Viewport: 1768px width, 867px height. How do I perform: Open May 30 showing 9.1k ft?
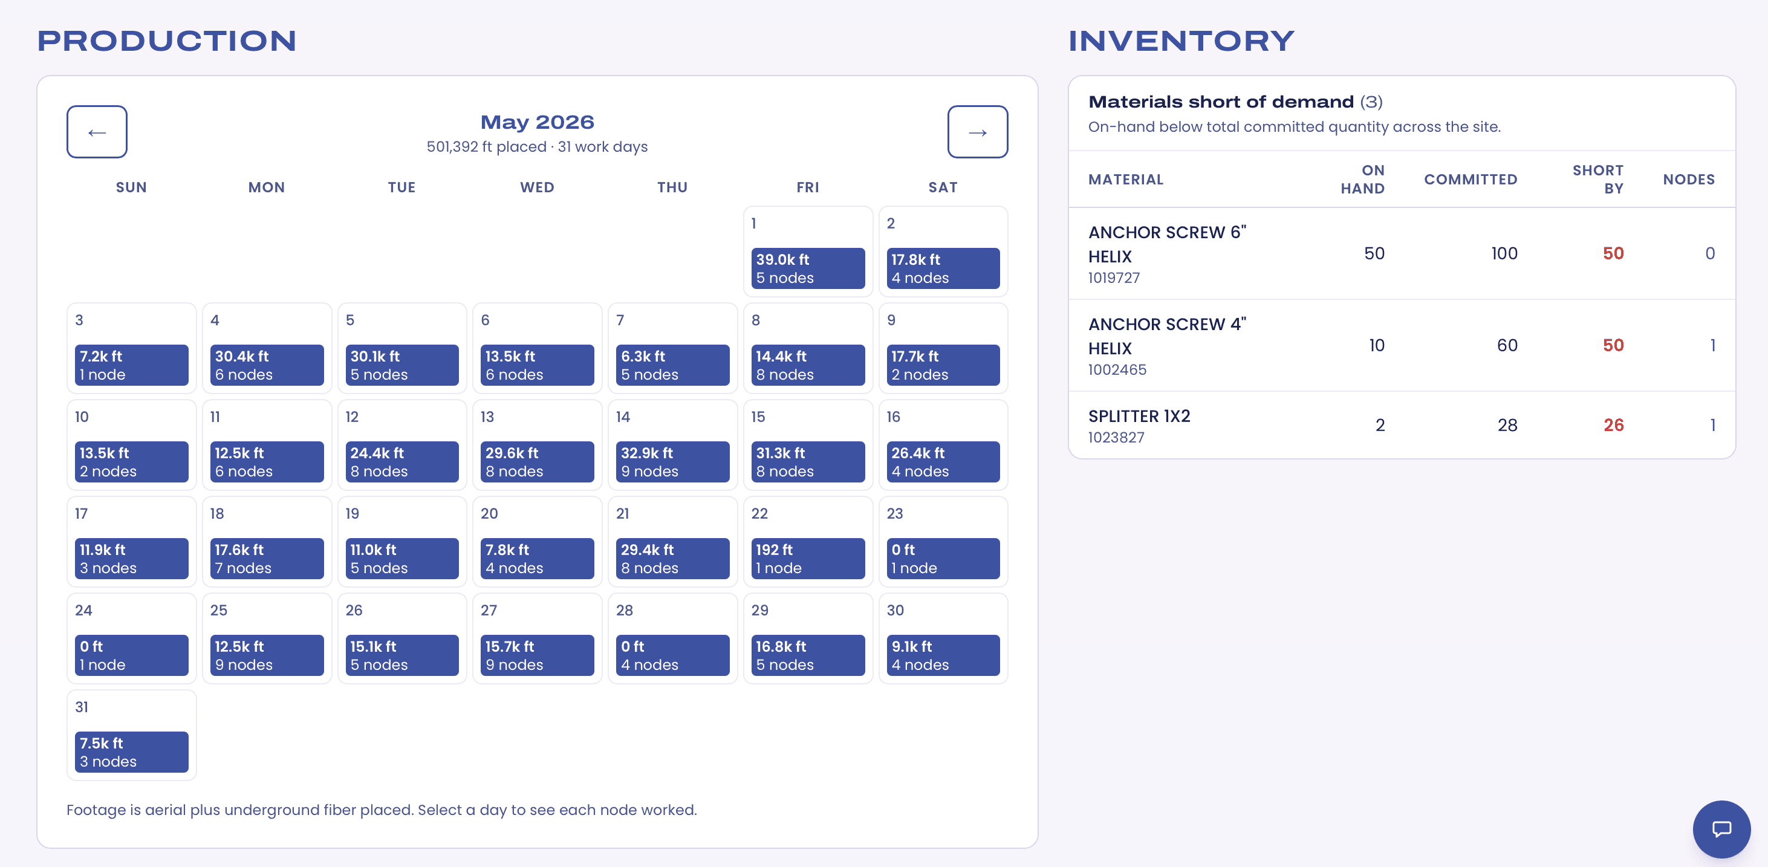[943, 639]
